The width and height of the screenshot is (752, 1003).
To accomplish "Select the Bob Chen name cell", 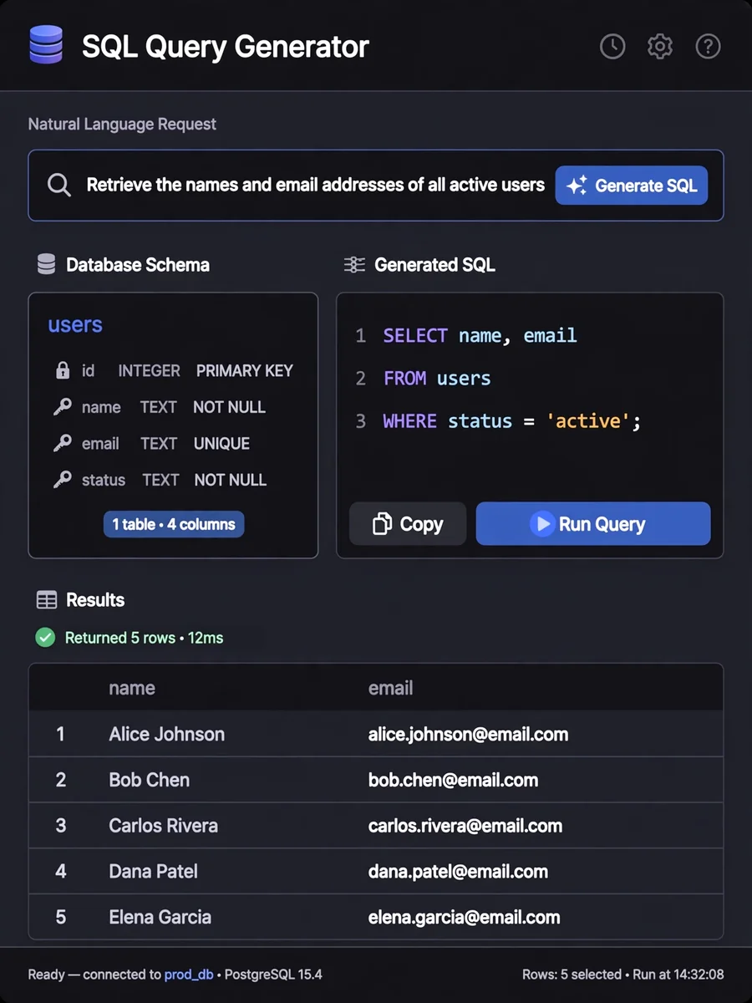I will click(x=150, y=780).
